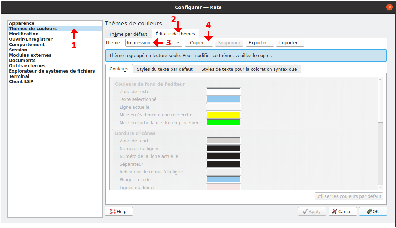The width and height of the screenshot is (396, 228).
Task: Switch to the Thème par défaut tab
Action: pyautogui.click(x=128, y=34)
